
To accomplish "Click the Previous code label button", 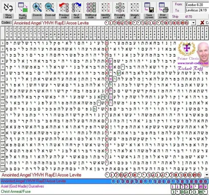I will (x=64, y=16).
